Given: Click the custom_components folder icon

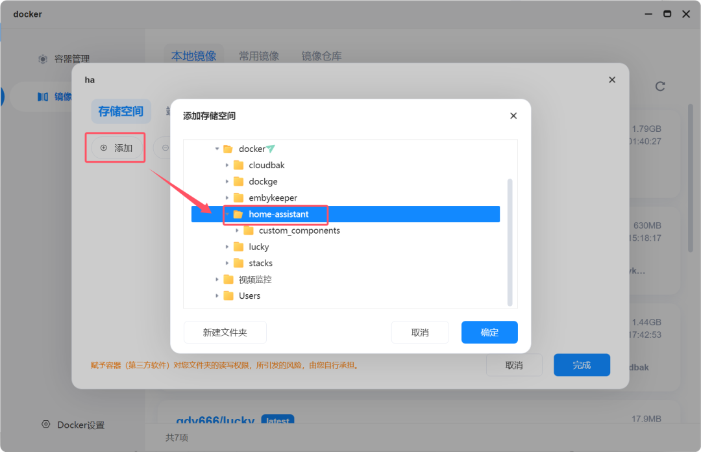Looking at the screenshot, I should 249,231.
